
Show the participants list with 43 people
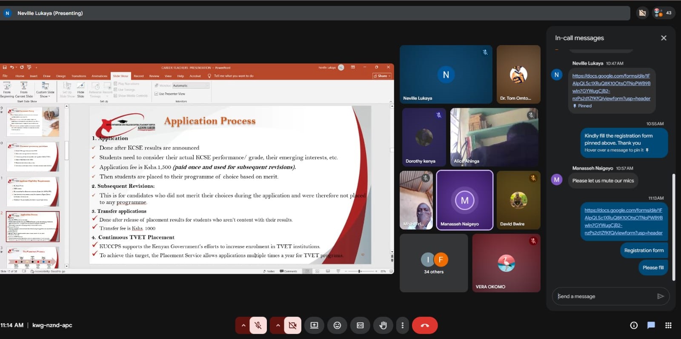tap(663, 13)
